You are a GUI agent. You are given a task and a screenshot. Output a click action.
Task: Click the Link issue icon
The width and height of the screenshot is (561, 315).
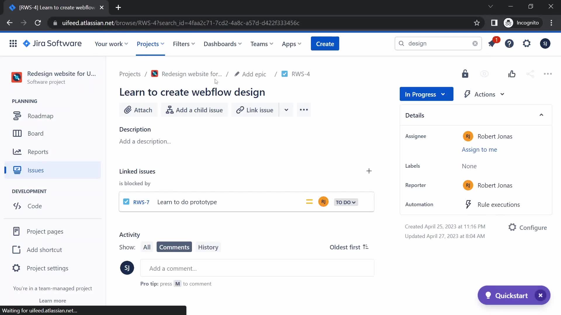pos(239,110)
